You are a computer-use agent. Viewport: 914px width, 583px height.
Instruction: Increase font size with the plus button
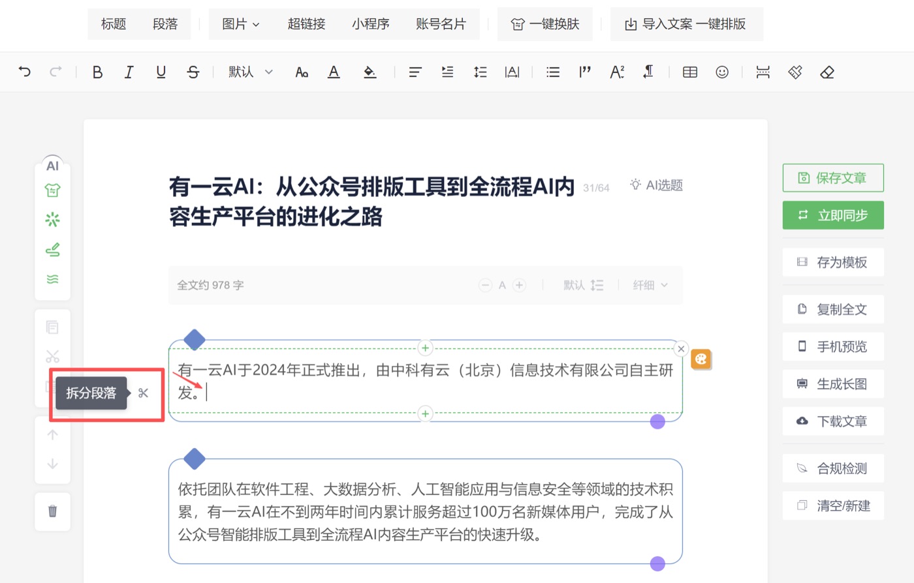[x=519, y=285]
